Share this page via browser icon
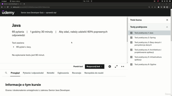 coord(152,7)
